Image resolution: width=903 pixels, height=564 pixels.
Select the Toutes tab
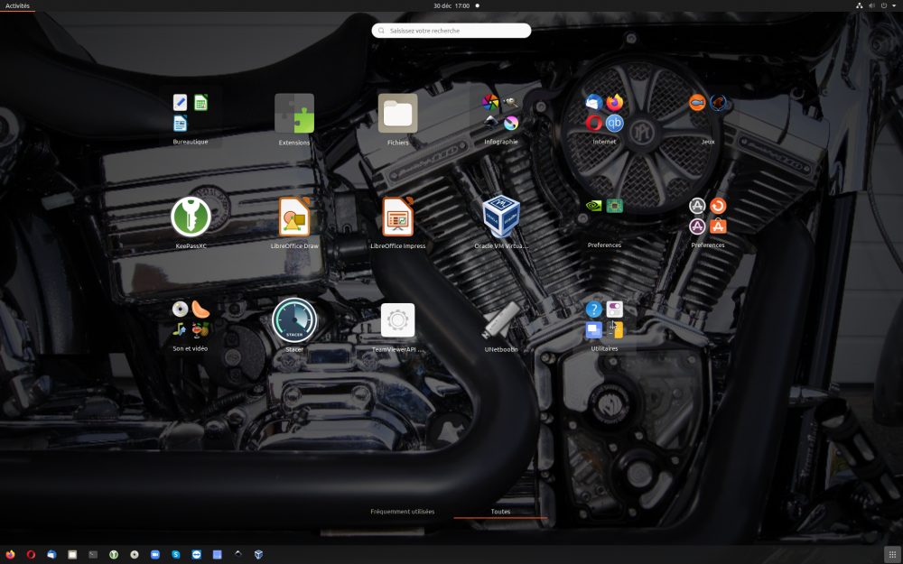(x=500, y=512)
